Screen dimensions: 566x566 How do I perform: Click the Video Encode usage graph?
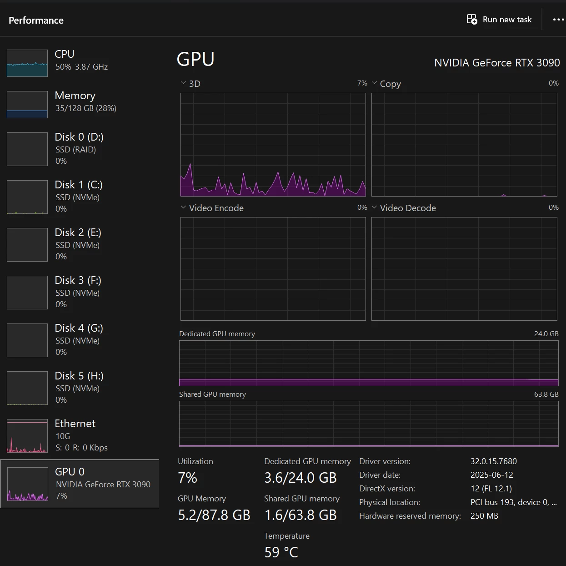[273, 269]
